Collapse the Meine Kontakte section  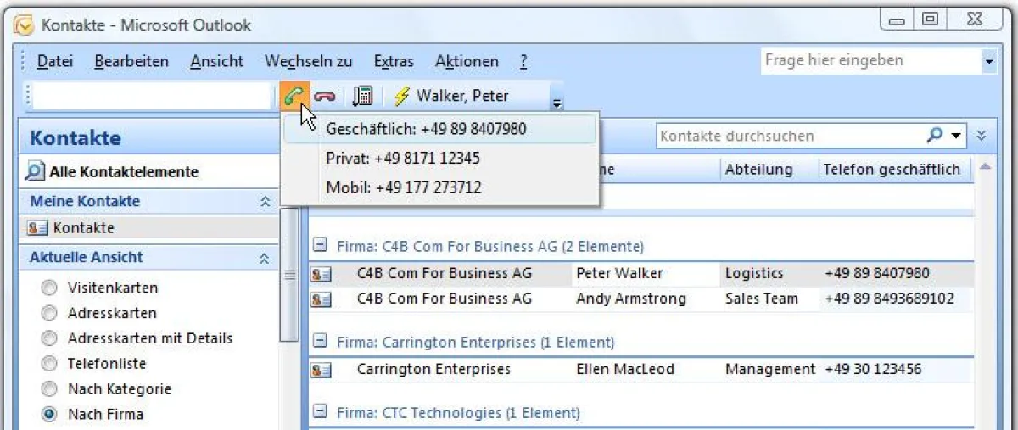coord(265,202)
